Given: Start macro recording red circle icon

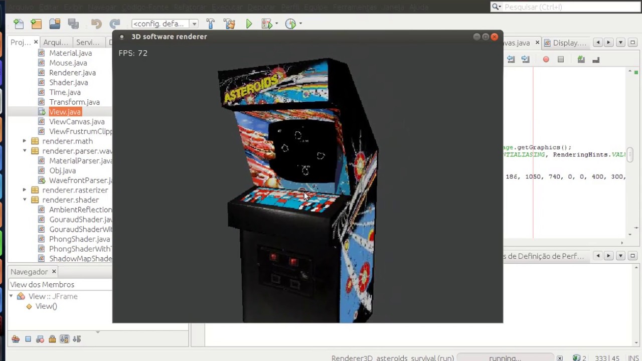Looking at the screenshot, I should tap(546, 59).
